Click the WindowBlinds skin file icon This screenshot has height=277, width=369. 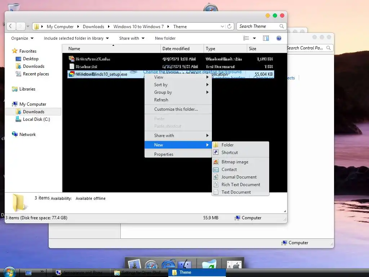72,59
